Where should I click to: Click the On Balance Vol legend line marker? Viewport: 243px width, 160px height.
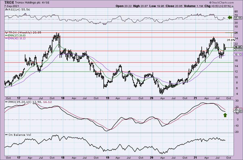6,135
